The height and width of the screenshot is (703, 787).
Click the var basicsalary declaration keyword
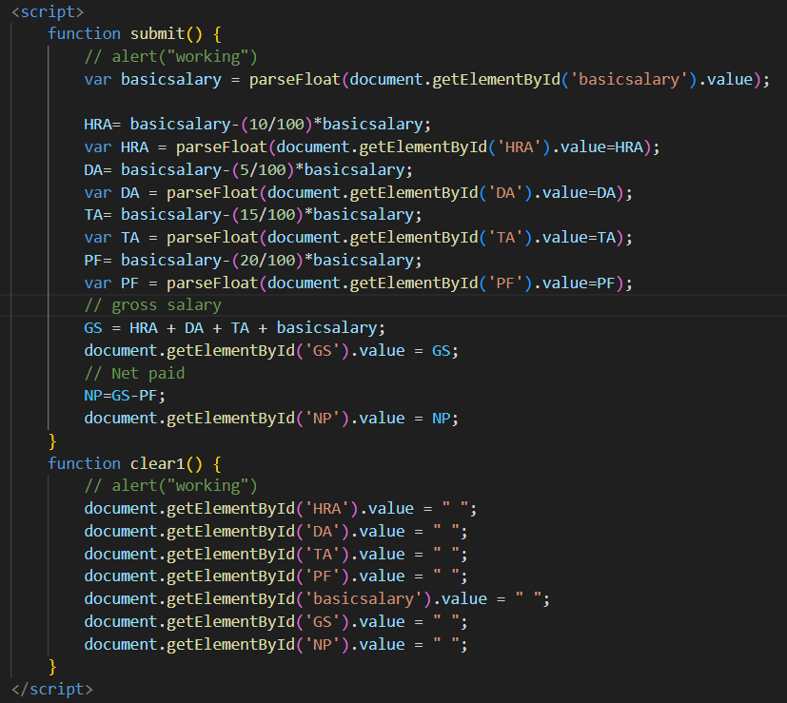pos(97,80)
